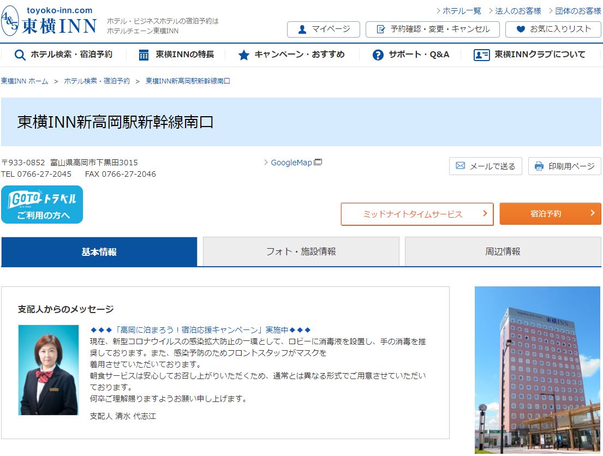The height and width of the screenshot is (456, 603).
Task: Open the サポート・Q&A menu
Action: tap(411, 55)
